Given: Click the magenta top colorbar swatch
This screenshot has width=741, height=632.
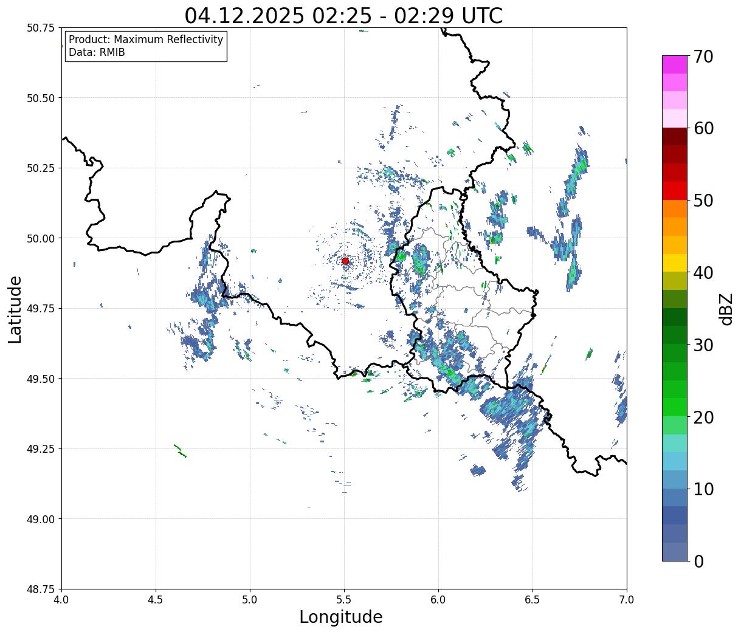Looking at the screenshot, I should [x=675, y=64].
